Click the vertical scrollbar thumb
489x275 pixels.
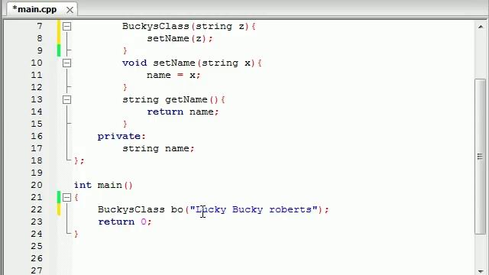tap(481, 156)
